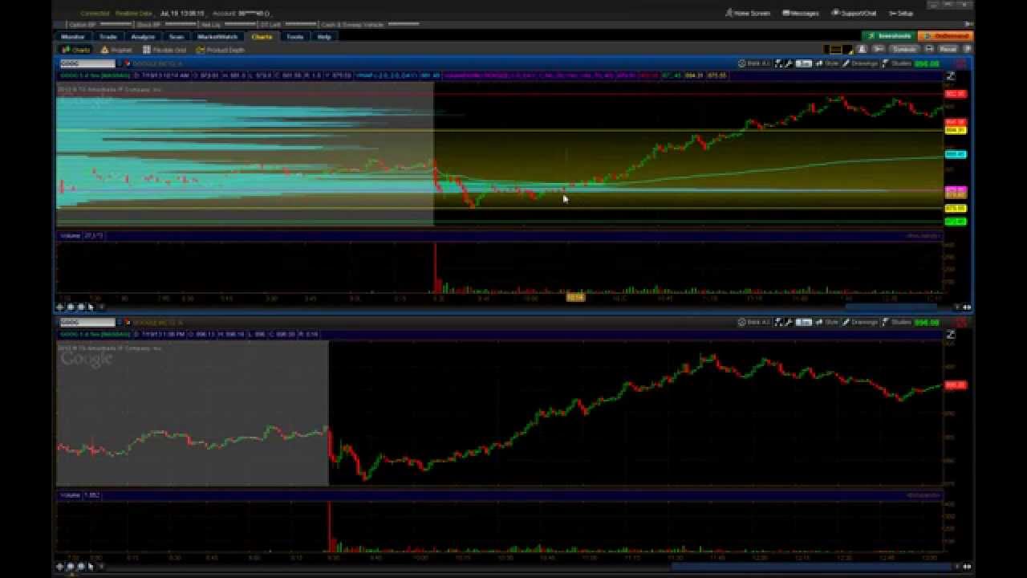Click the highlighted 10:14 time marker
Screen dimensions: 1027x578
pos(575,297)
